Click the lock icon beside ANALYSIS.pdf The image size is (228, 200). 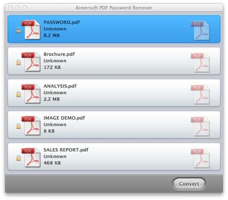[19, 94]
